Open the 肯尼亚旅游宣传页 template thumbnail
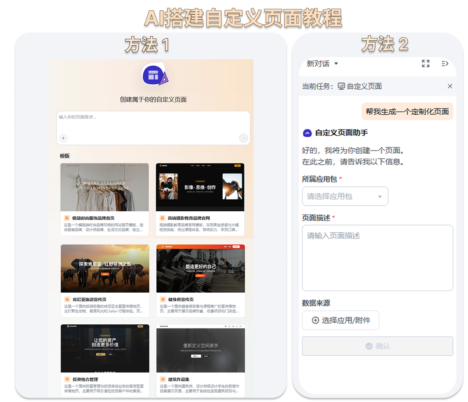The width and height of the screenshot is (468, 402). [x=105, y=268]
